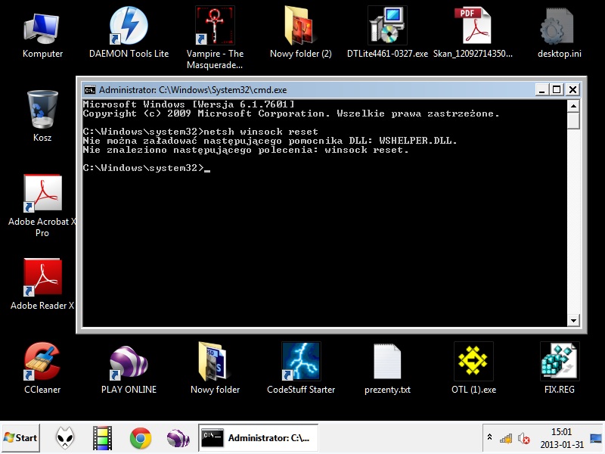Click Administrator cmd.exe window title text
This screenshot has width=605, height=454.
tap(193, 90)
